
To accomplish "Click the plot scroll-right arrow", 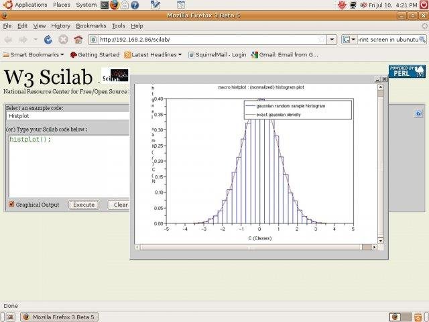I will (374, 248).
